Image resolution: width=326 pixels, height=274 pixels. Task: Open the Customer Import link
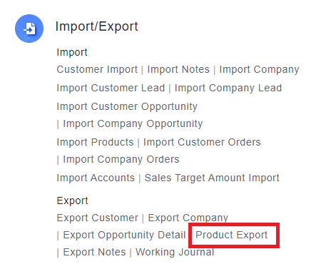(x=97, y=69)
